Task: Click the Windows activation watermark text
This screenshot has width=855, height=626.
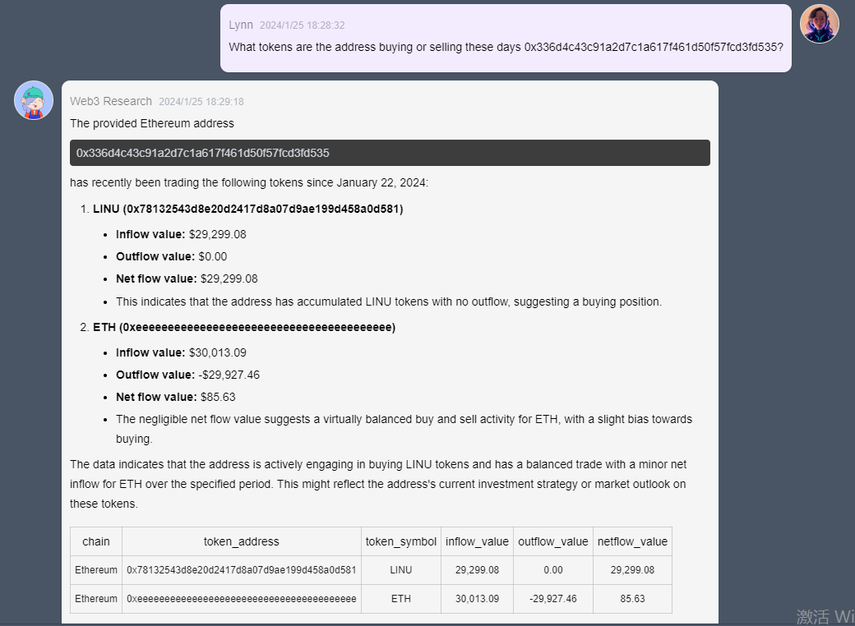Action: coord(825,617)
